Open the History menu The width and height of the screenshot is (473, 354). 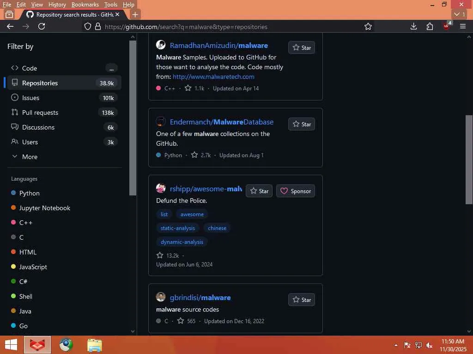tap(57, 5)
